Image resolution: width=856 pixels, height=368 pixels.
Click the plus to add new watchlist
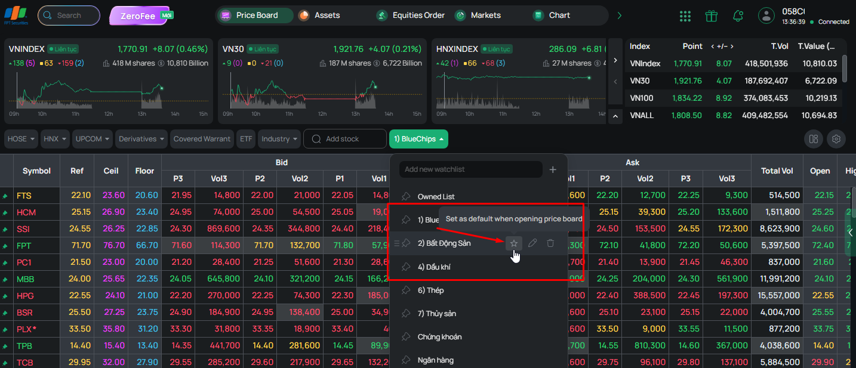553,169
